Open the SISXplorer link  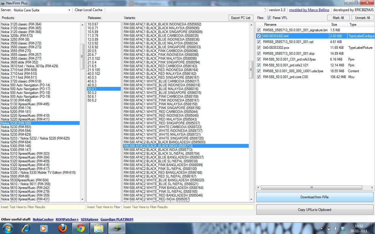(x=90, y=219)
